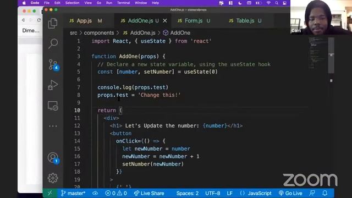Open the Manage gear icon

[53, 178]
